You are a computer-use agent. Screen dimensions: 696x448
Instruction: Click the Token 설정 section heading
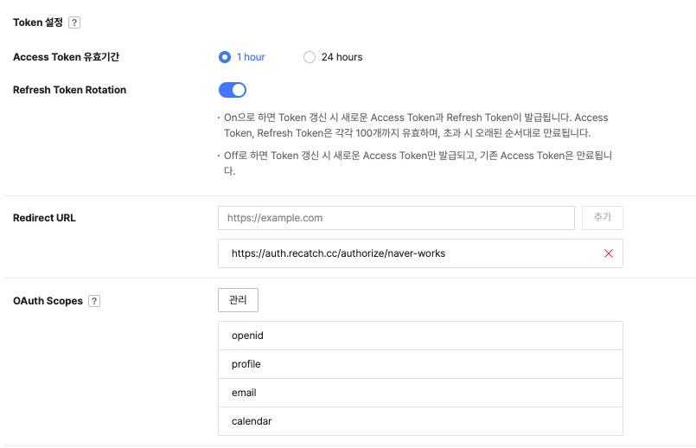pyautogui.click(x=38, y=22)
